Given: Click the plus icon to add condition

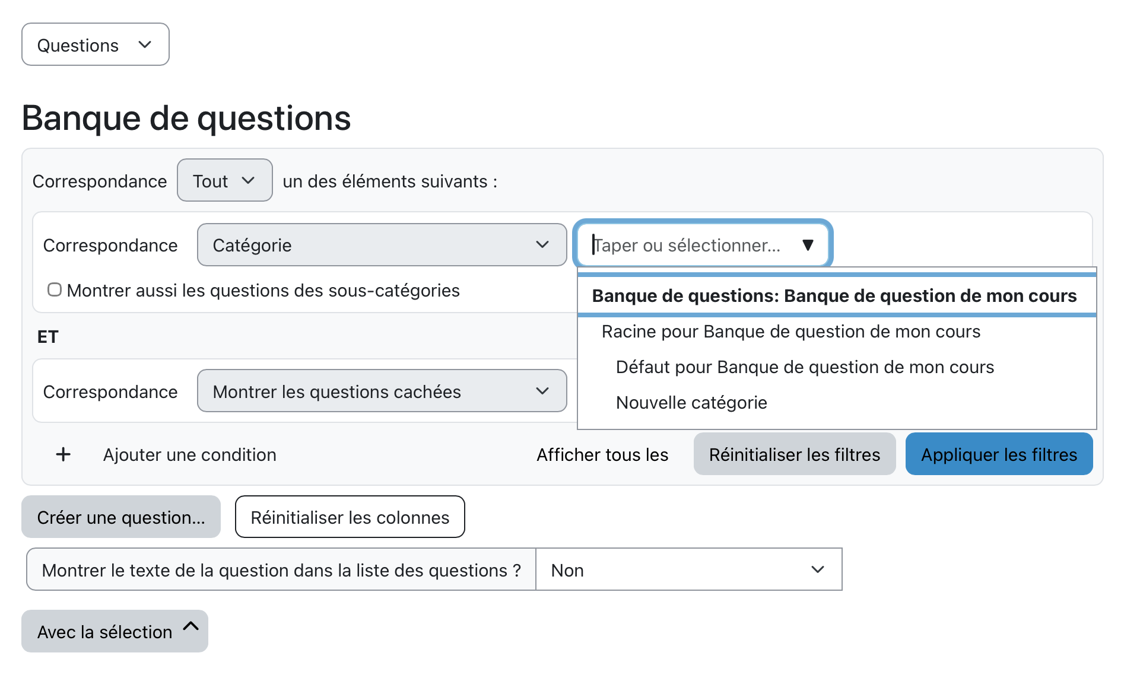Looking at the screenshot, I should [63, 455].
